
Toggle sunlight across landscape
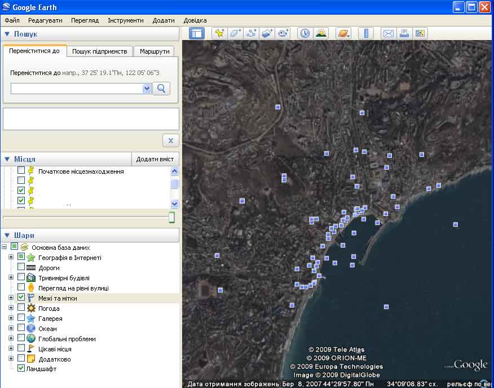coord(321,33)
